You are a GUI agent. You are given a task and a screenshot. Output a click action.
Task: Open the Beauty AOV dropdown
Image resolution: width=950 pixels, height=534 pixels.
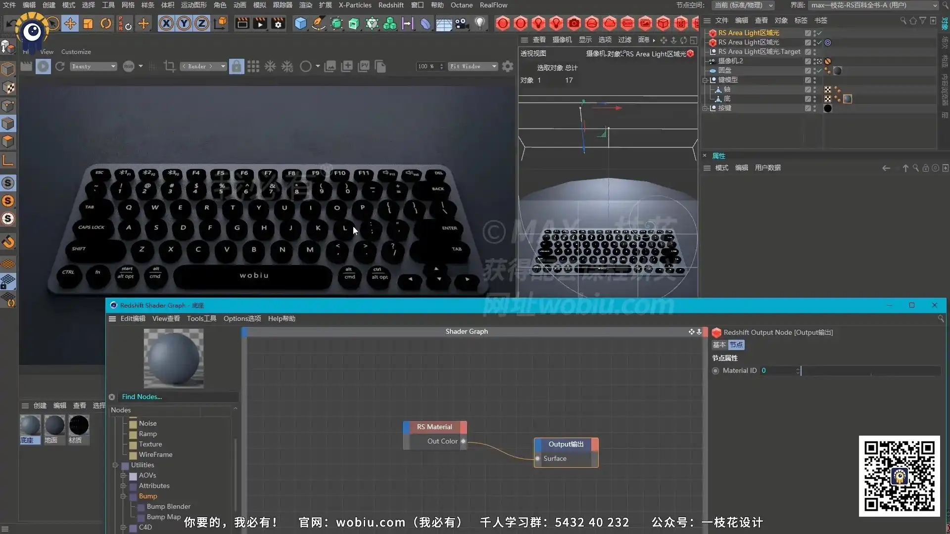(x=93, y=66)
